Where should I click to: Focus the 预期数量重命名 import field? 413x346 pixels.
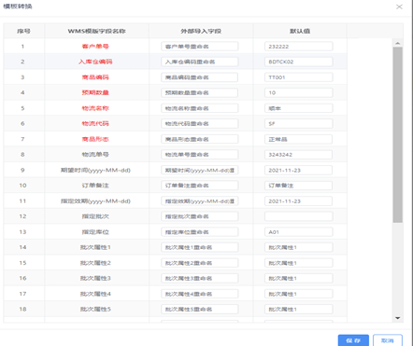(200, 92)
